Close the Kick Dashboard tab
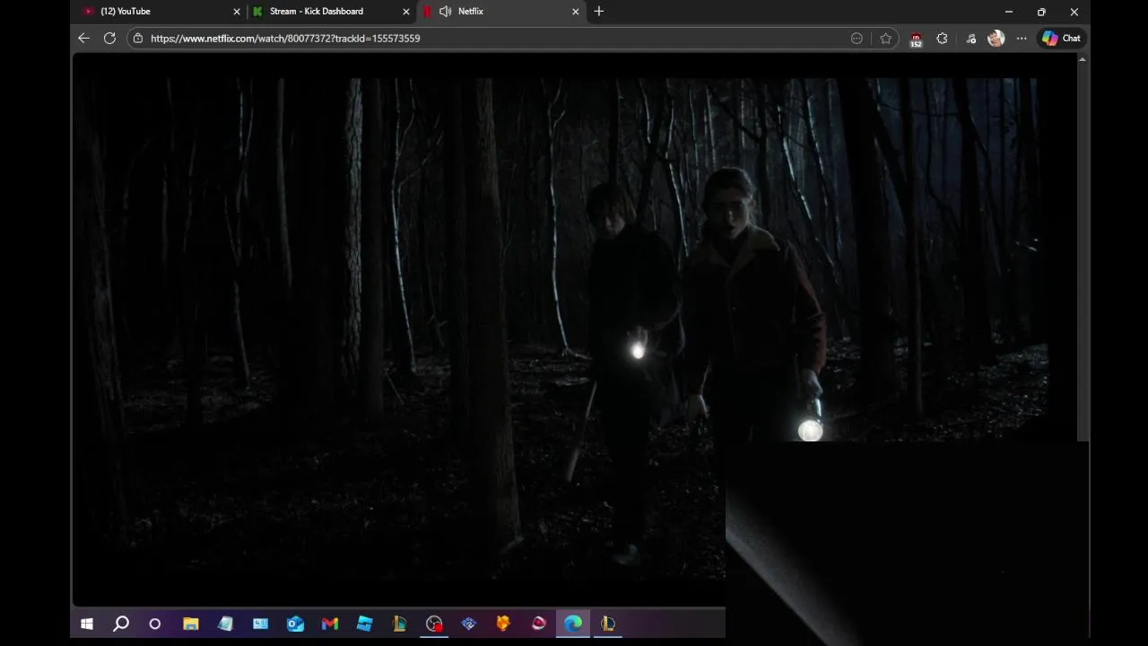 pyautogui.click(x=406, y=12)
